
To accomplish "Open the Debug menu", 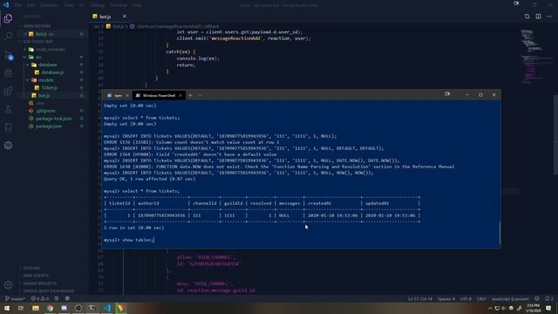I will pos(97,5).
